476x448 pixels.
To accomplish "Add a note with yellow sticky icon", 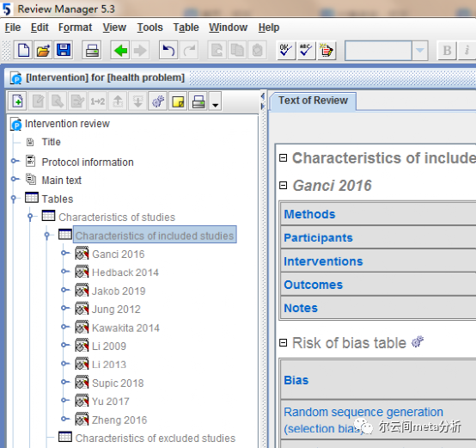I will tap(178, 101).
